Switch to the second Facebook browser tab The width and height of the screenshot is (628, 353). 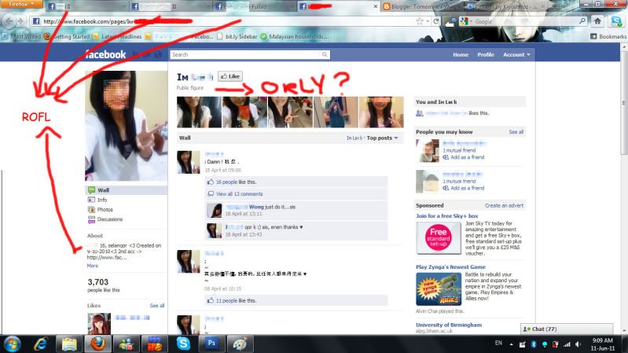171,6
